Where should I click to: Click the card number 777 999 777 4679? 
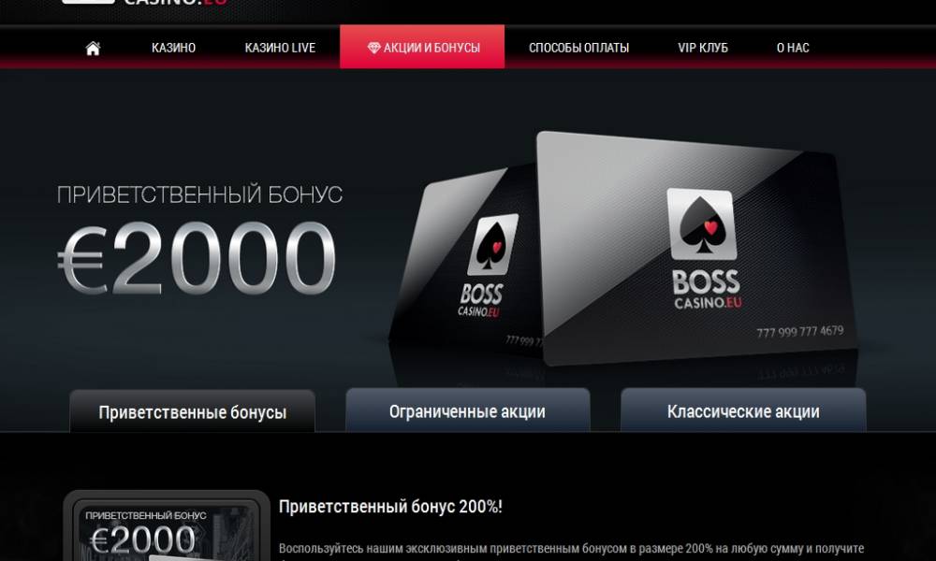pyautogui.click(x=800, y=332)
